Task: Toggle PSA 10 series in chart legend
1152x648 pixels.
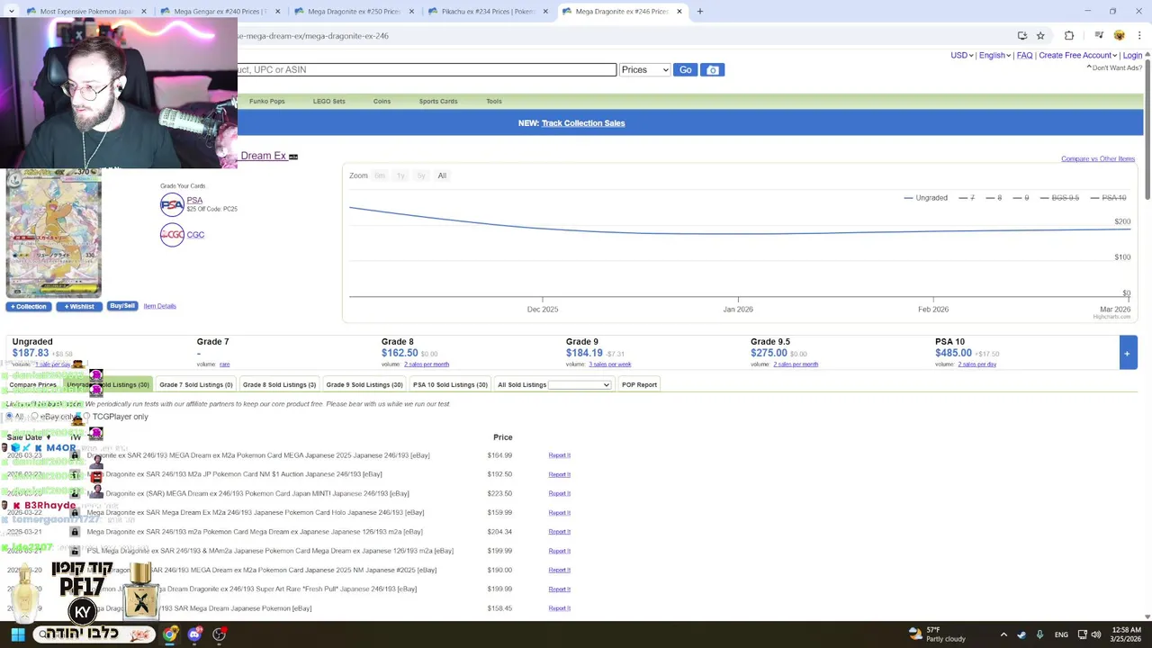Action: 1108,198
